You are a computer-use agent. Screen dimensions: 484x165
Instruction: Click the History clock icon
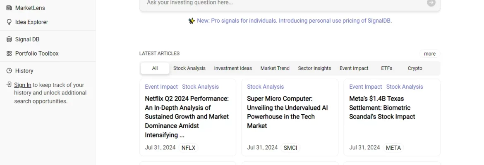[9, 71]
